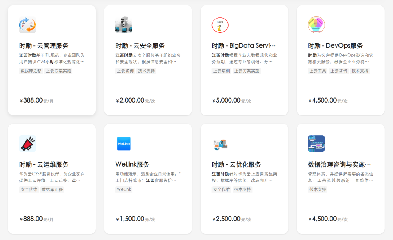The image size is (393, 240).
Task: Select the WeLink tag label
Action: 124,189
